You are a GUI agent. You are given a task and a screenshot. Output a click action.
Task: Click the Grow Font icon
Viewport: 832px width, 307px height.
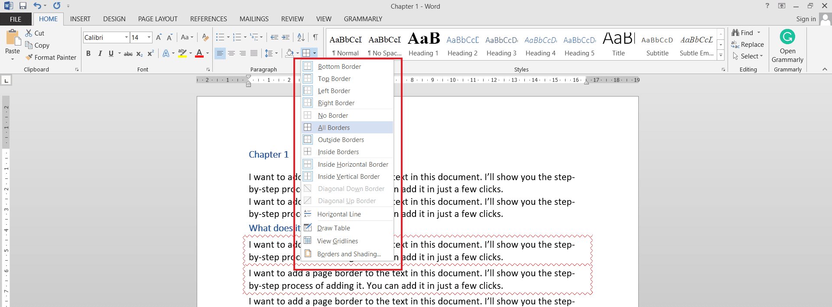[x=159, y=37]
